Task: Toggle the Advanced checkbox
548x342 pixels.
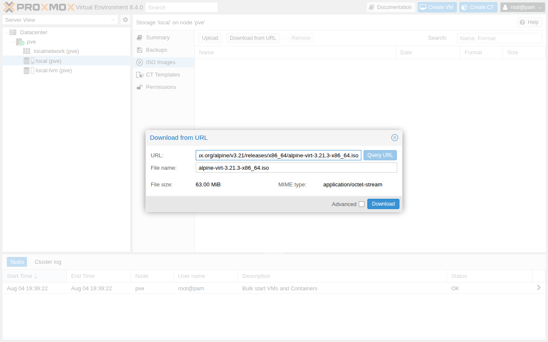Action: 361,204
